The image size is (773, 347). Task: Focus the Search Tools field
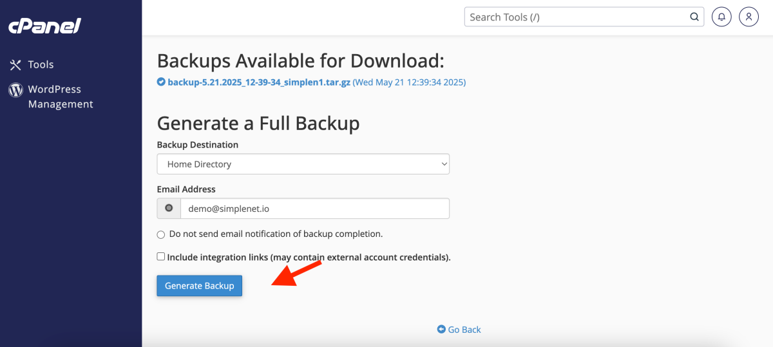584,17
